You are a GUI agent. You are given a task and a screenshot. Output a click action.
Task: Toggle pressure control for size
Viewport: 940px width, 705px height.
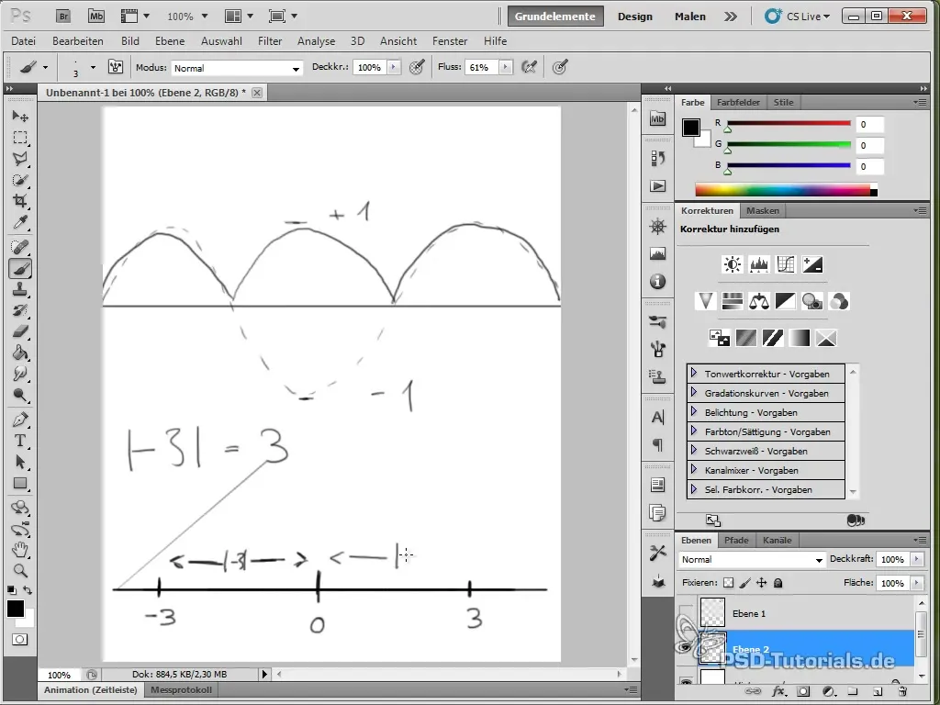559,67
